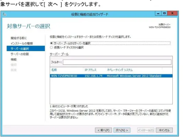The width and height of the screenshot is (183, 139).
Task: Sort server list by 名前 column
Action: click(54, 70)
